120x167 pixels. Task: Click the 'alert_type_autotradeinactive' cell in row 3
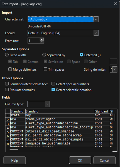click(60, 123)
